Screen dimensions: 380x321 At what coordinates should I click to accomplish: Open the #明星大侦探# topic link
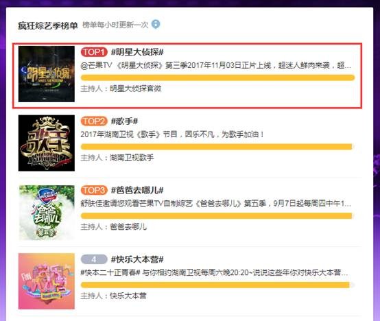click(137, 52)
